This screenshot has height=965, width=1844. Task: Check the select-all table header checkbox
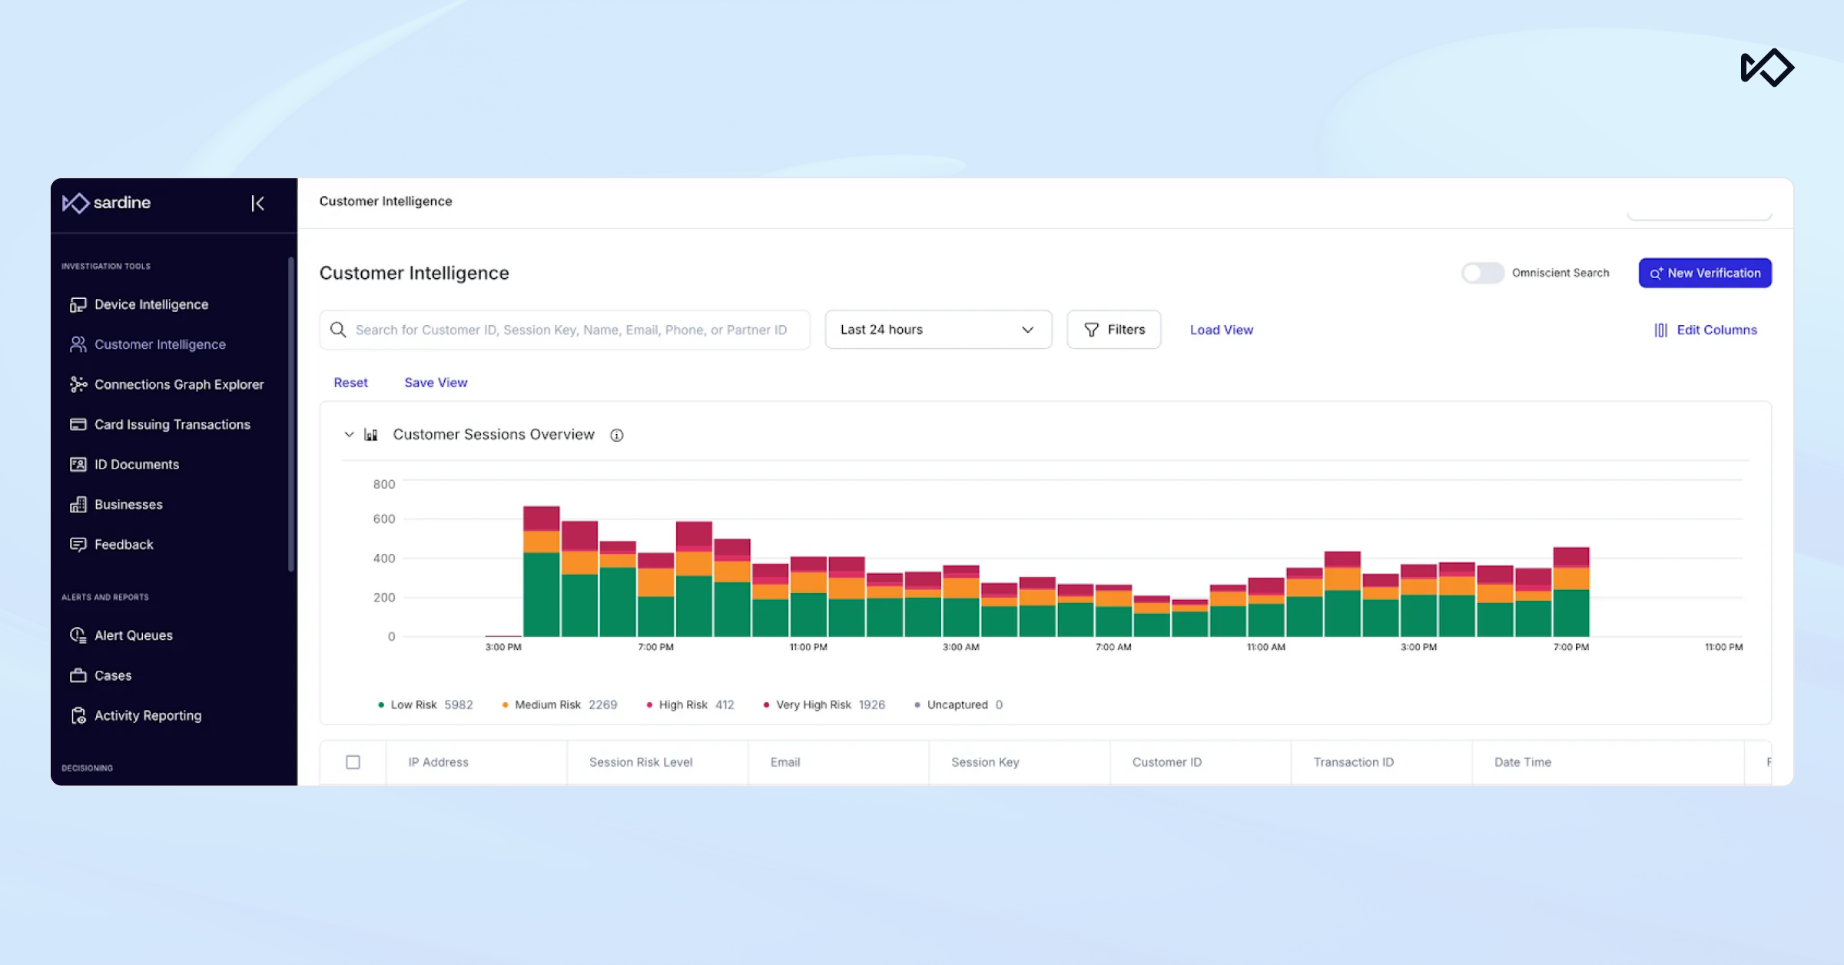tap(353, 762)
